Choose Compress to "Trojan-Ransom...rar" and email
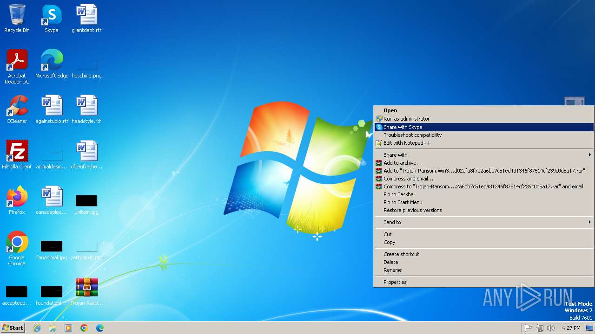This screenshot has width=595, height=334. pos(484,186)
